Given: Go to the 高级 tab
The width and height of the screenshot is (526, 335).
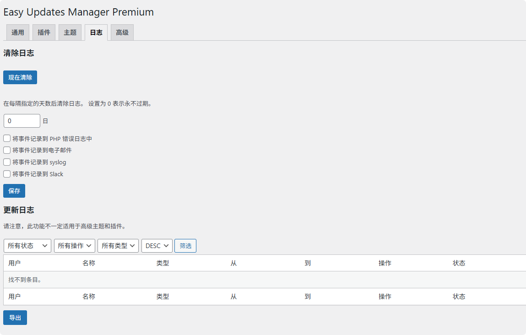Looking at the screenshot, I should [x=122, y=32].
